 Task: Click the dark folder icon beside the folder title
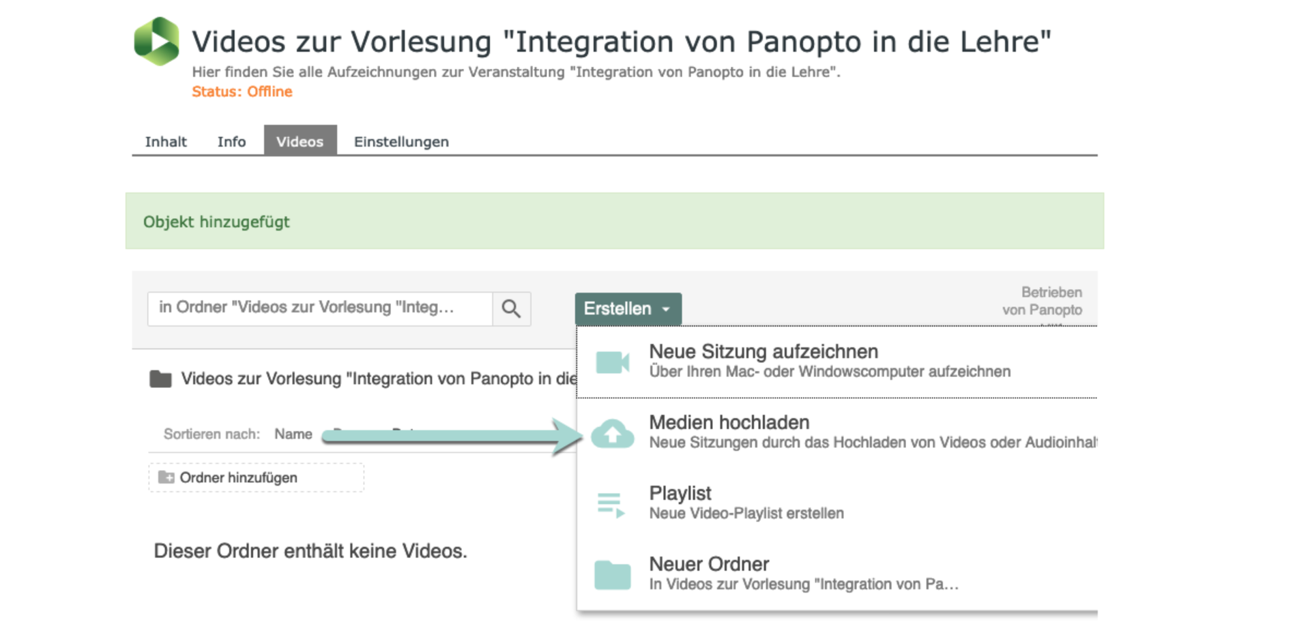pos(160,379)
